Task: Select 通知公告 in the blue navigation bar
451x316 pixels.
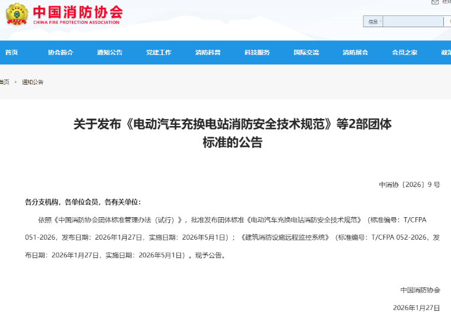Action: click(109, 53)
